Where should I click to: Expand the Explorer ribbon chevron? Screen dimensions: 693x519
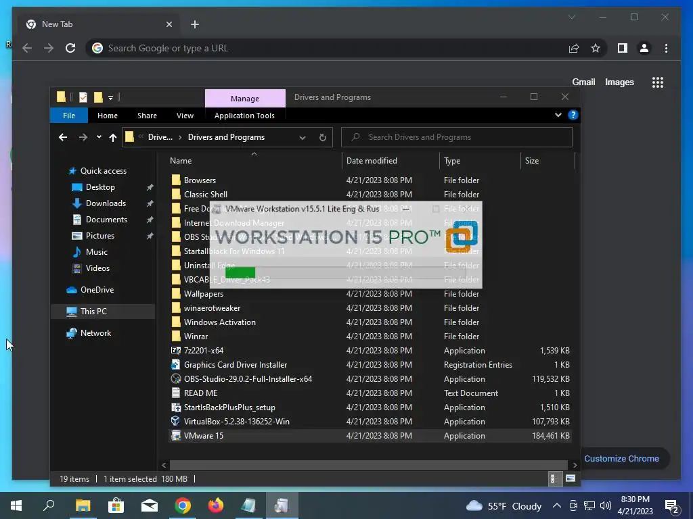coord(558,115)
